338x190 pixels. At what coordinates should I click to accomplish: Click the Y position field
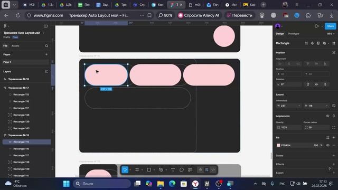(316, 74)
